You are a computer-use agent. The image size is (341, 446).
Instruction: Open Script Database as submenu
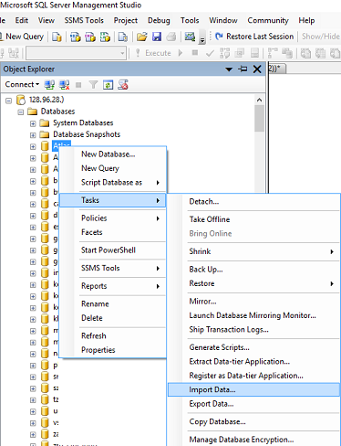coord(112,182)
